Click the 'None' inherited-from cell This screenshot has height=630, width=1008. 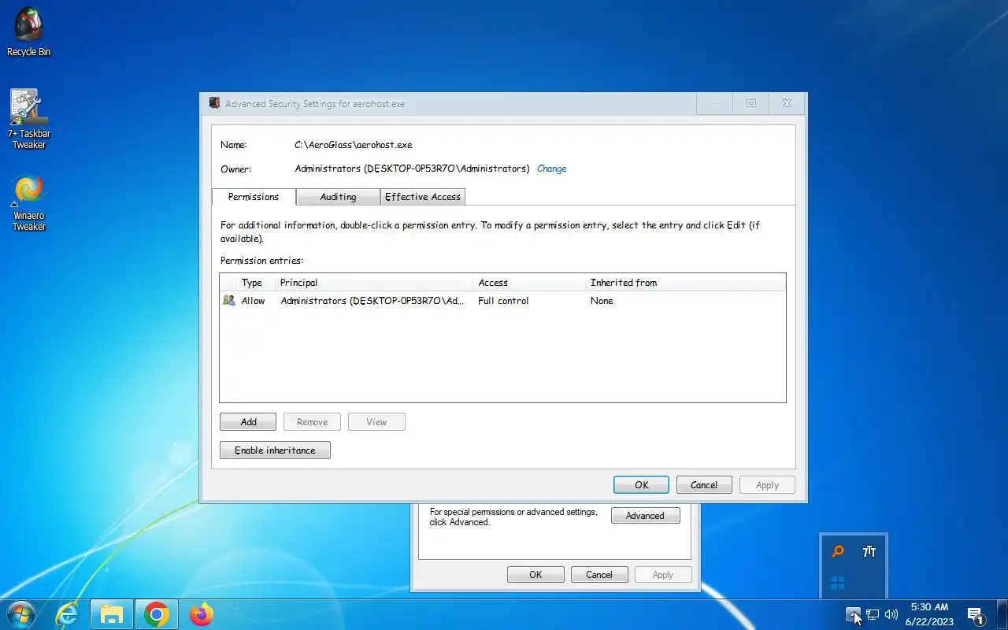(x=602, y=301)
